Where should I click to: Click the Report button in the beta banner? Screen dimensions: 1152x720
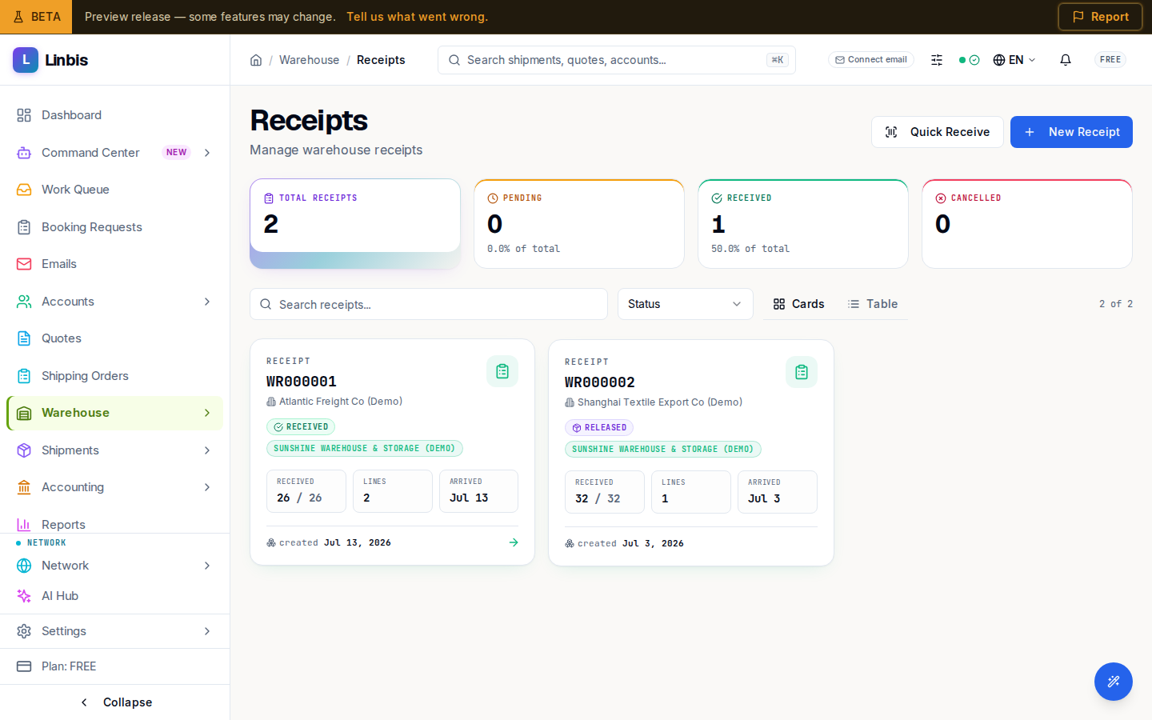[x=1100, y=17]
